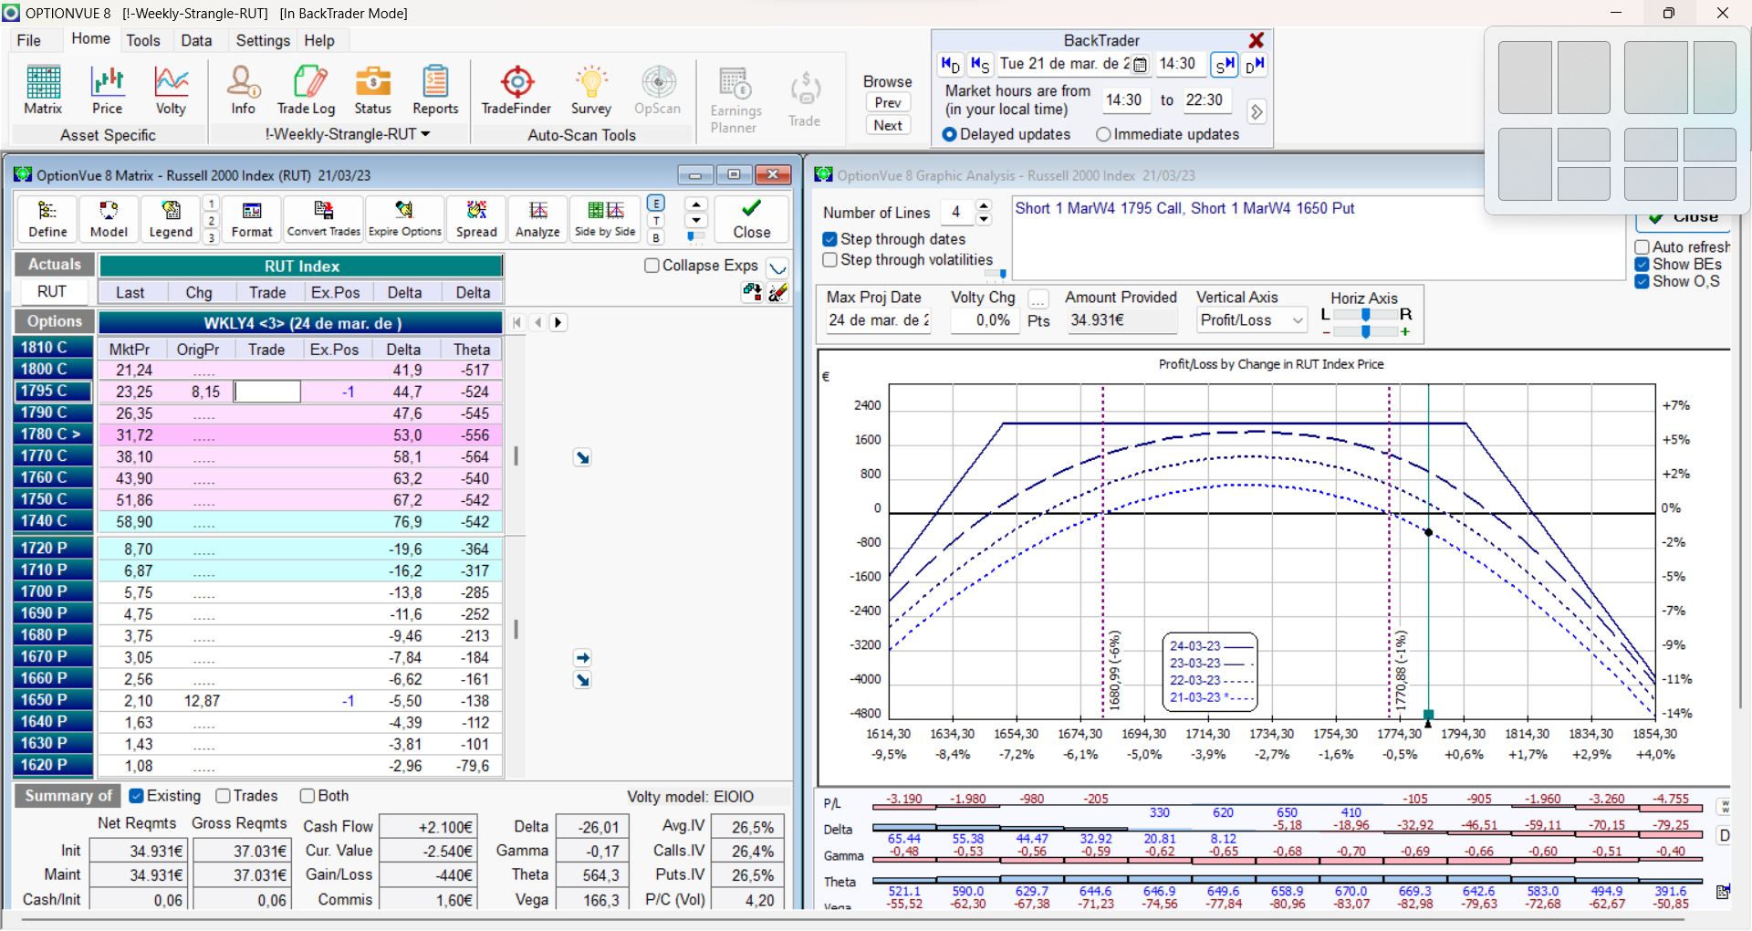Click the Expire Options icon
This screenshot has height=931, width=1752.
404,219
